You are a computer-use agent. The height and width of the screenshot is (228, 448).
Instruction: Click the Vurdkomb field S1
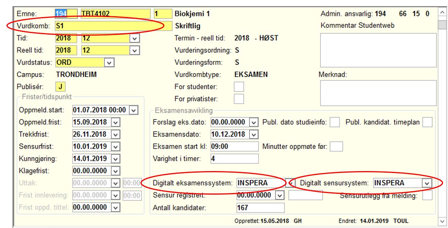[114, 26]
